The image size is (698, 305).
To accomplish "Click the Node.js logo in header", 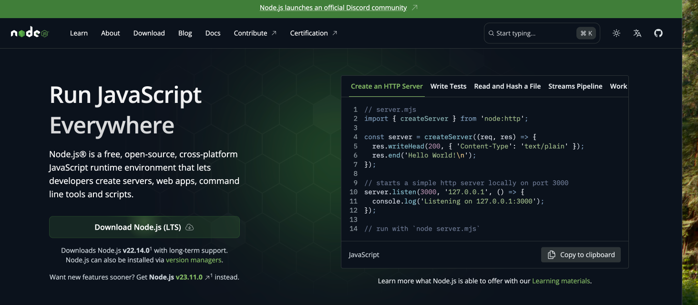I will coord(30,33).
